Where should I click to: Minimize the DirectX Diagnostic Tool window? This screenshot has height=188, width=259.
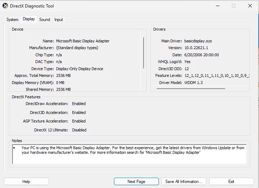click(218, 6)
